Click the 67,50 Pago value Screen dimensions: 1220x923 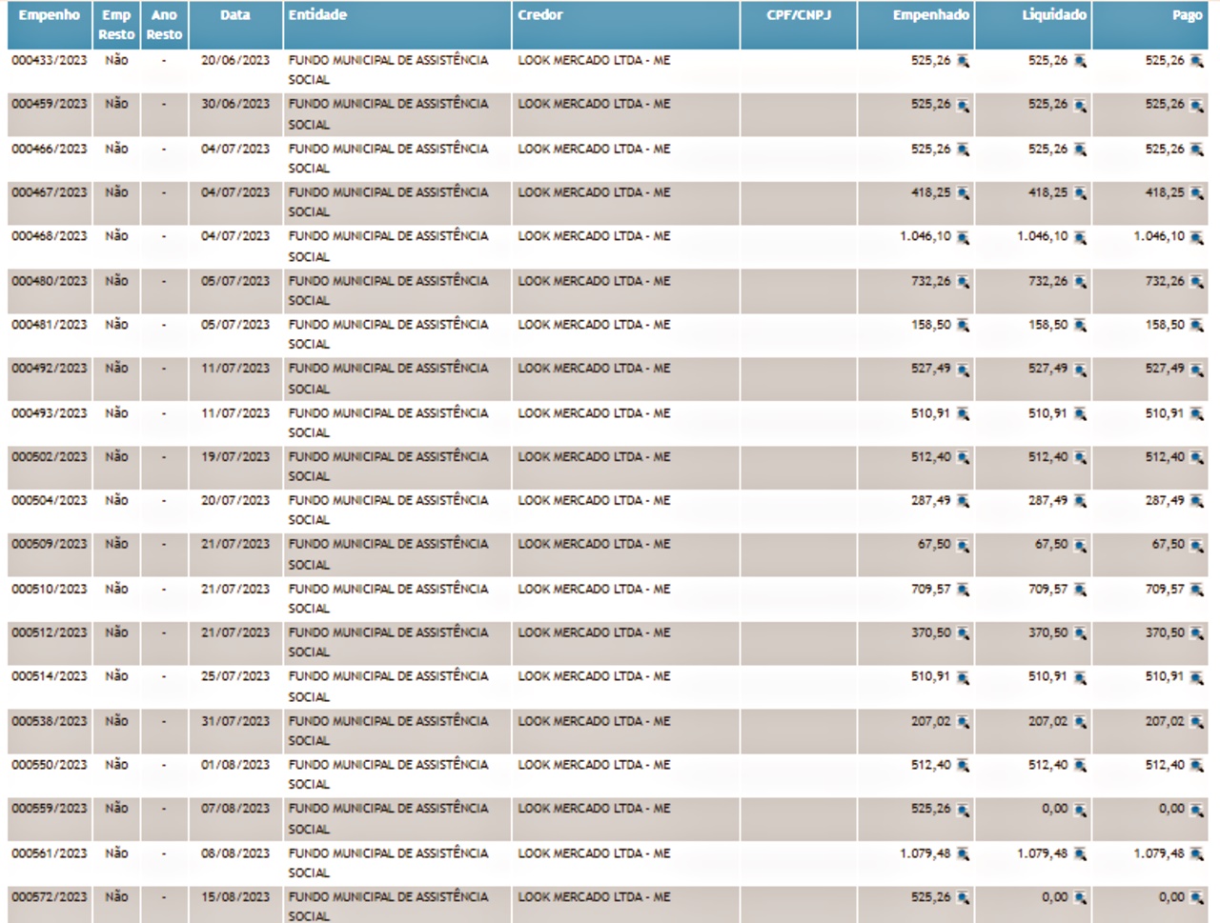tap(1168, 545)
